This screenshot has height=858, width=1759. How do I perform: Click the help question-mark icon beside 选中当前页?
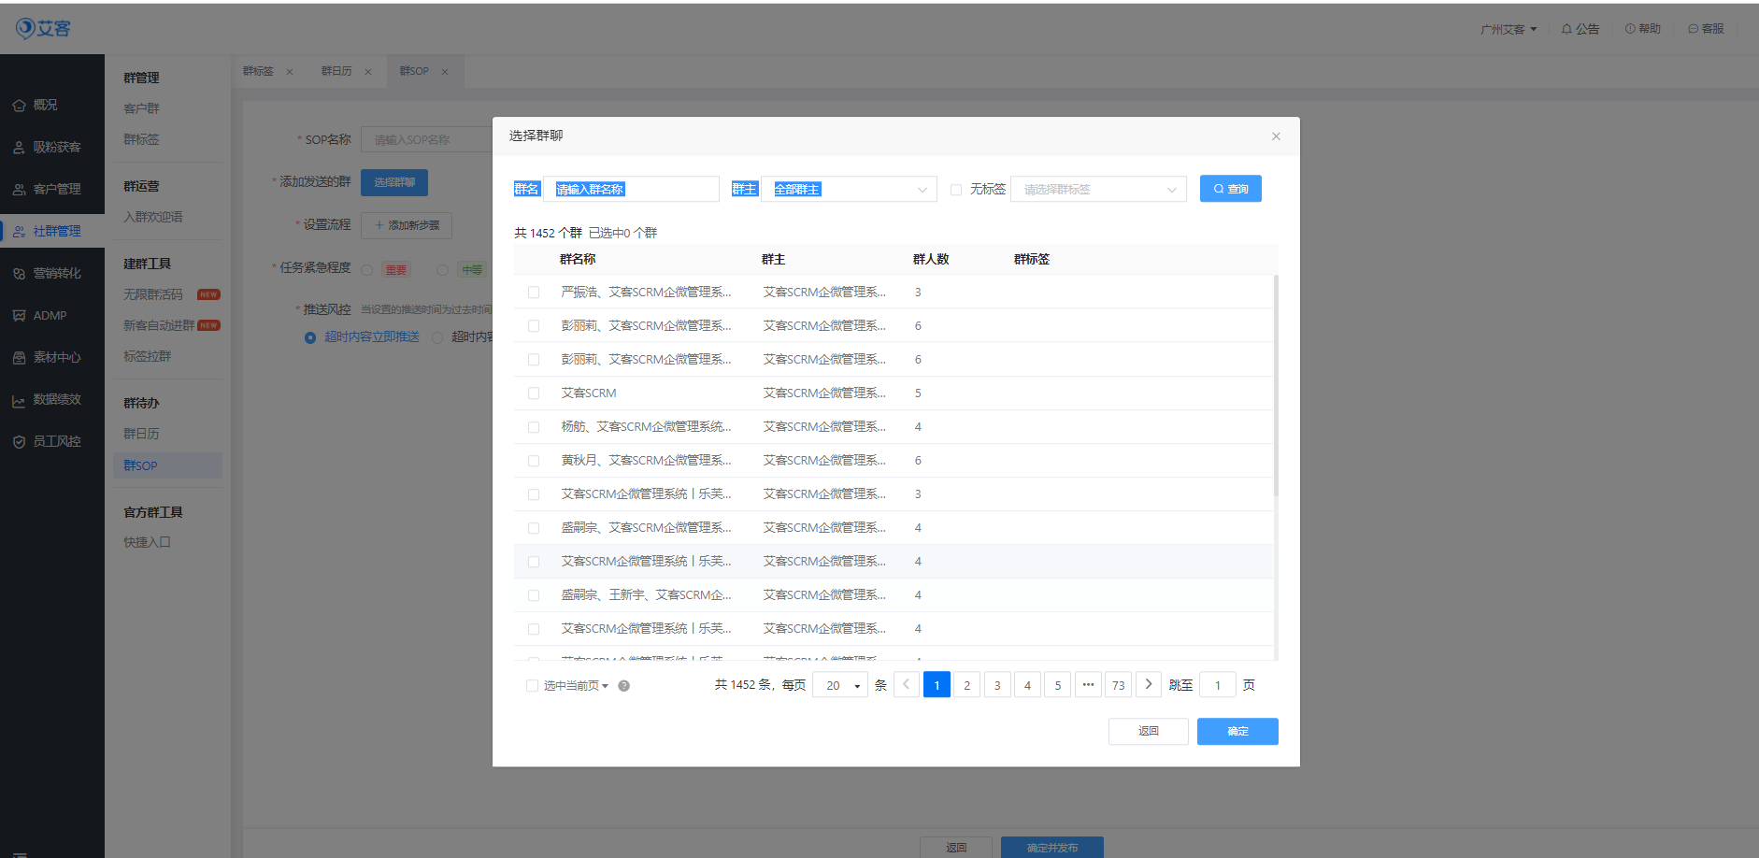click(x=623, y=686)
